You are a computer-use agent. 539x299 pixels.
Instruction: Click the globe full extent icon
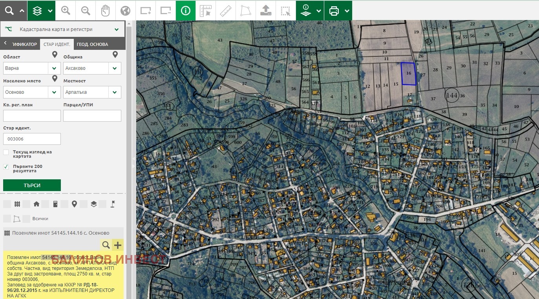point(125,11)
